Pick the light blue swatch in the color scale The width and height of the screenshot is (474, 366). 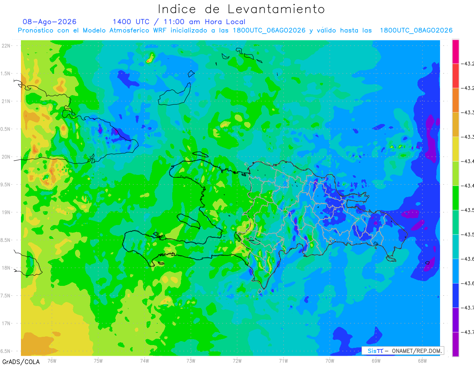[455, 271]
